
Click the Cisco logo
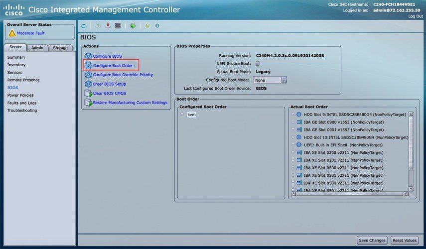[13, 10]
